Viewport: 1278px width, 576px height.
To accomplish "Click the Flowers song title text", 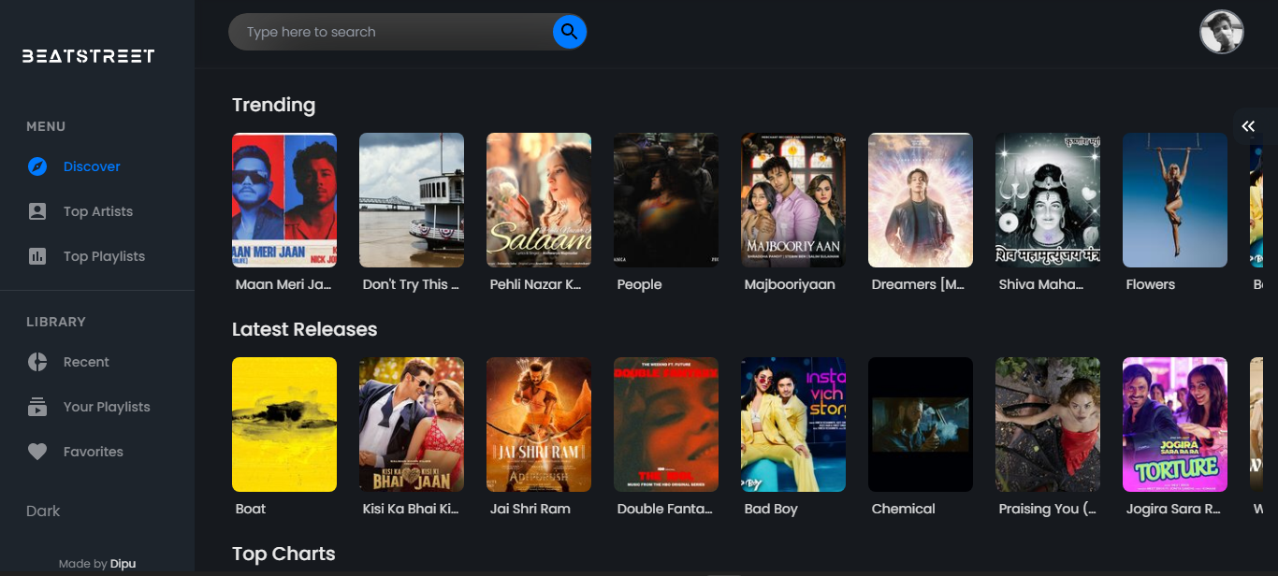I will 1151,284.
